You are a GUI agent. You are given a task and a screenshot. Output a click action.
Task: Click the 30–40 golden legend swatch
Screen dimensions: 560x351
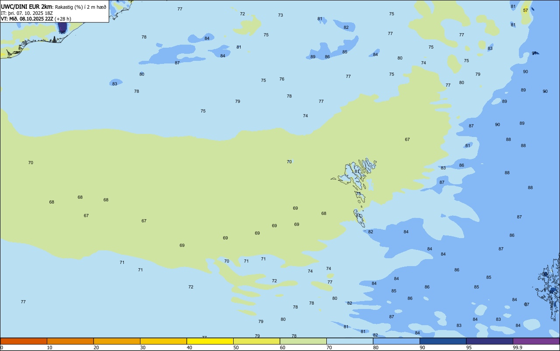[163, 341]
